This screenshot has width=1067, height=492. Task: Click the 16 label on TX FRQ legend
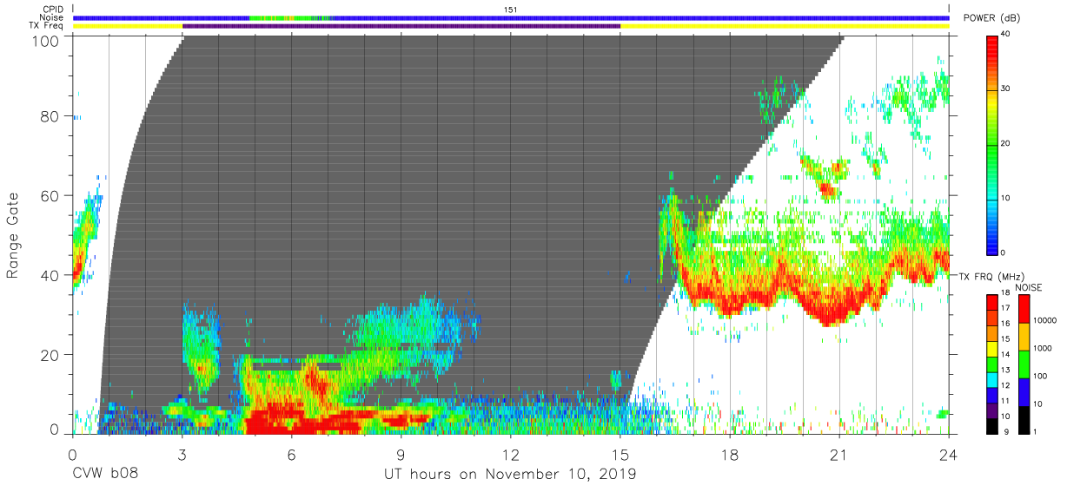point(1005,323)
